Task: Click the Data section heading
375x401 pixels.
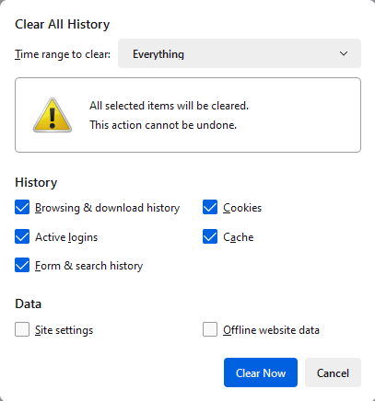Action: [29, 304]
